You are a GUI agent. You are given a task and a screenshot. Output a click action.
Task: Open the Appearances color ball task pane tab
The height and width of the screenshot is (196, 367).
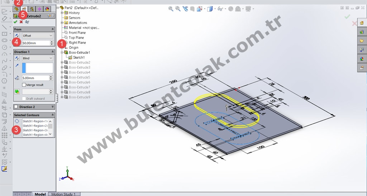[362, 59]
